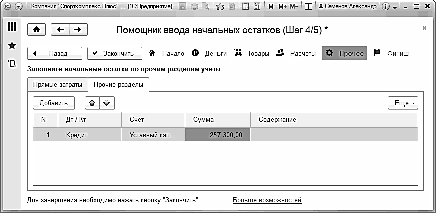Select the Сумма cell with 257 300,00

(x=218, y=135)
